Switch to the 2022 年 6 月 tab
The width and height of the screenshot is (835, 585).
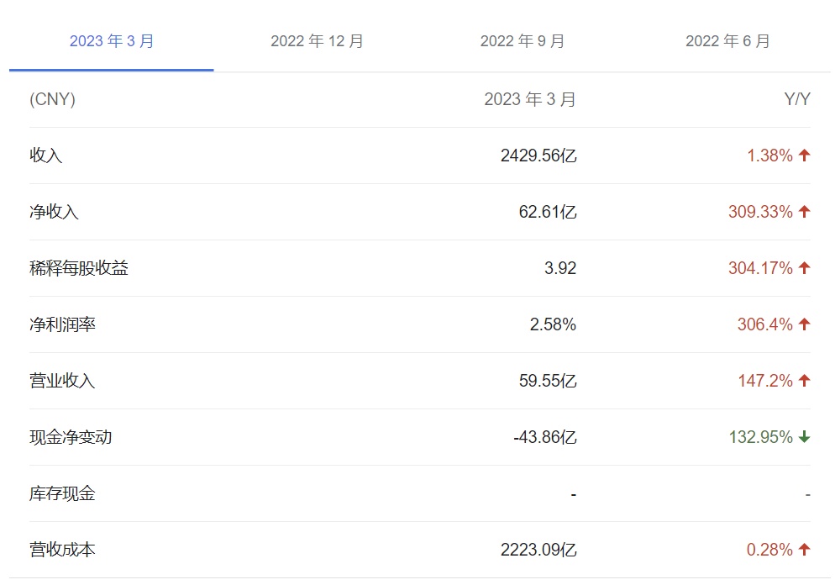(x=727, y=41)
